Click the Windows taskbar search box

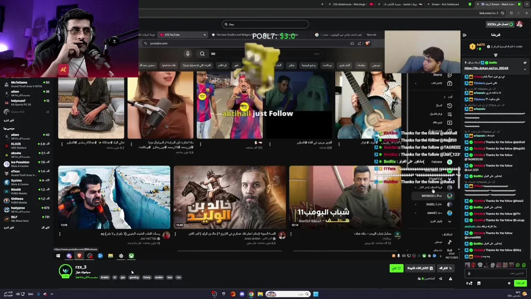point(288,294)
